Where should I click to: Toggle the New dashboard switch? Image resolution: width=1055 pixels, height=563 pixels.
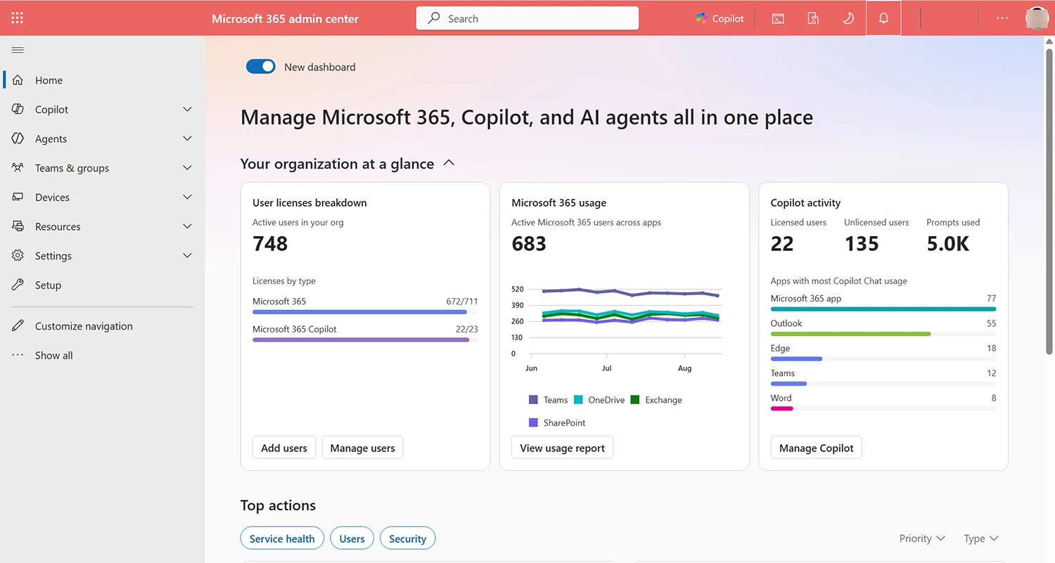click(x=261, y=67)
